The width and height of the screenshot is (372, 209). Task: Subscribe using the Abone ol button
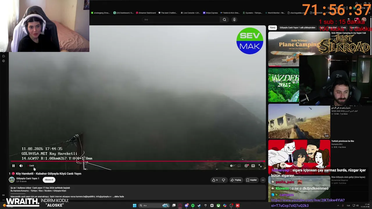coord(49,180)
